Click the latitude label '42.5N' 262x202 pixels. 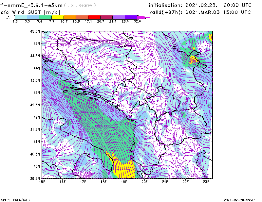click(x=35, y=105)
